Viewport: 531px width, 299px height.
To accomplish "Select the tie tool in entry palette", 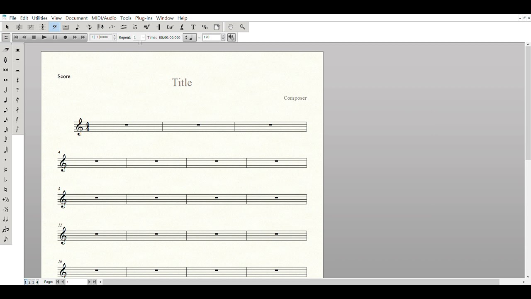I will click(6, 220).
